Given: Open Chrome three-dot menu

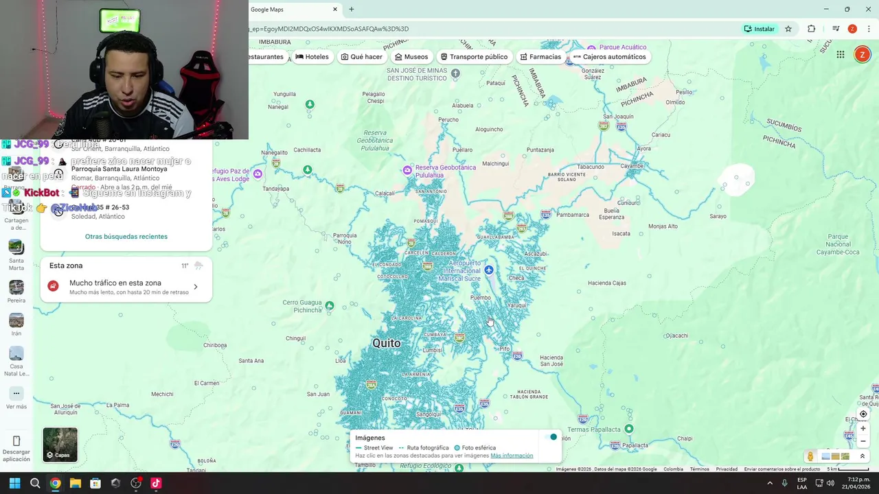Looking at the screenshot, I should (869, 29).
